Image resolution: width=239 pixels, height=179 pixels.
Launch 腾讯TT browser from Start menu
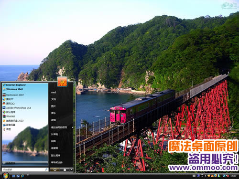pos(8,99)
